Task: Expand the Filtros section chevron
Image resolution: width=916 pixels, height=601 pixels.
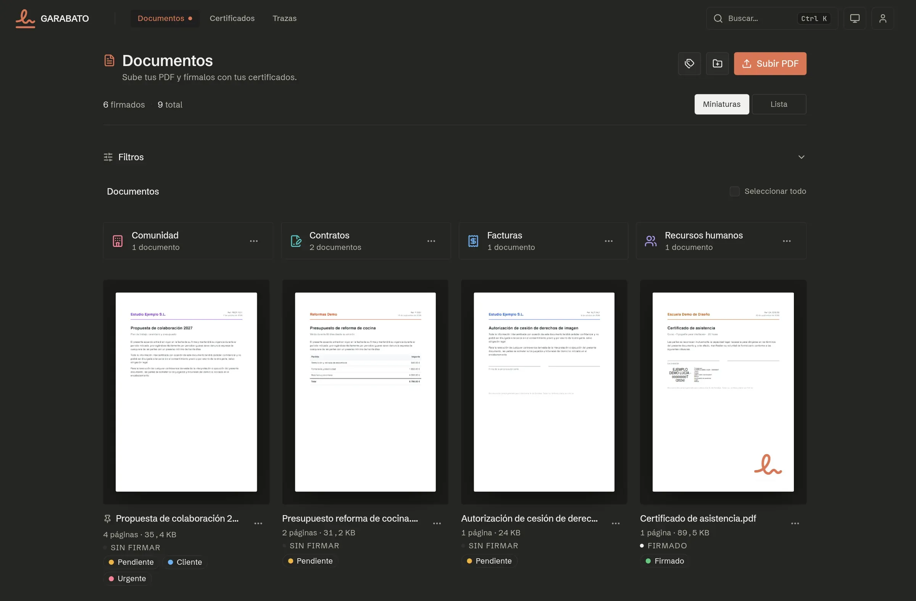Action: 801,157
